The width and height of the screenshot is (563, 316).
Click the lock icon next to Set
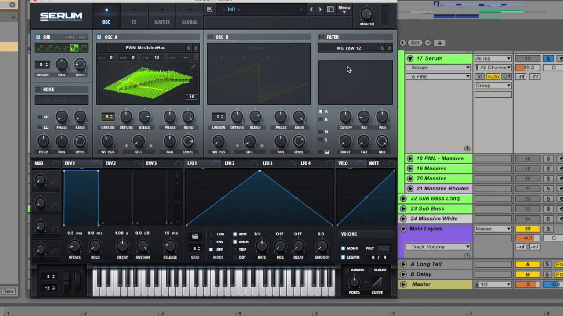pos(439,43)
